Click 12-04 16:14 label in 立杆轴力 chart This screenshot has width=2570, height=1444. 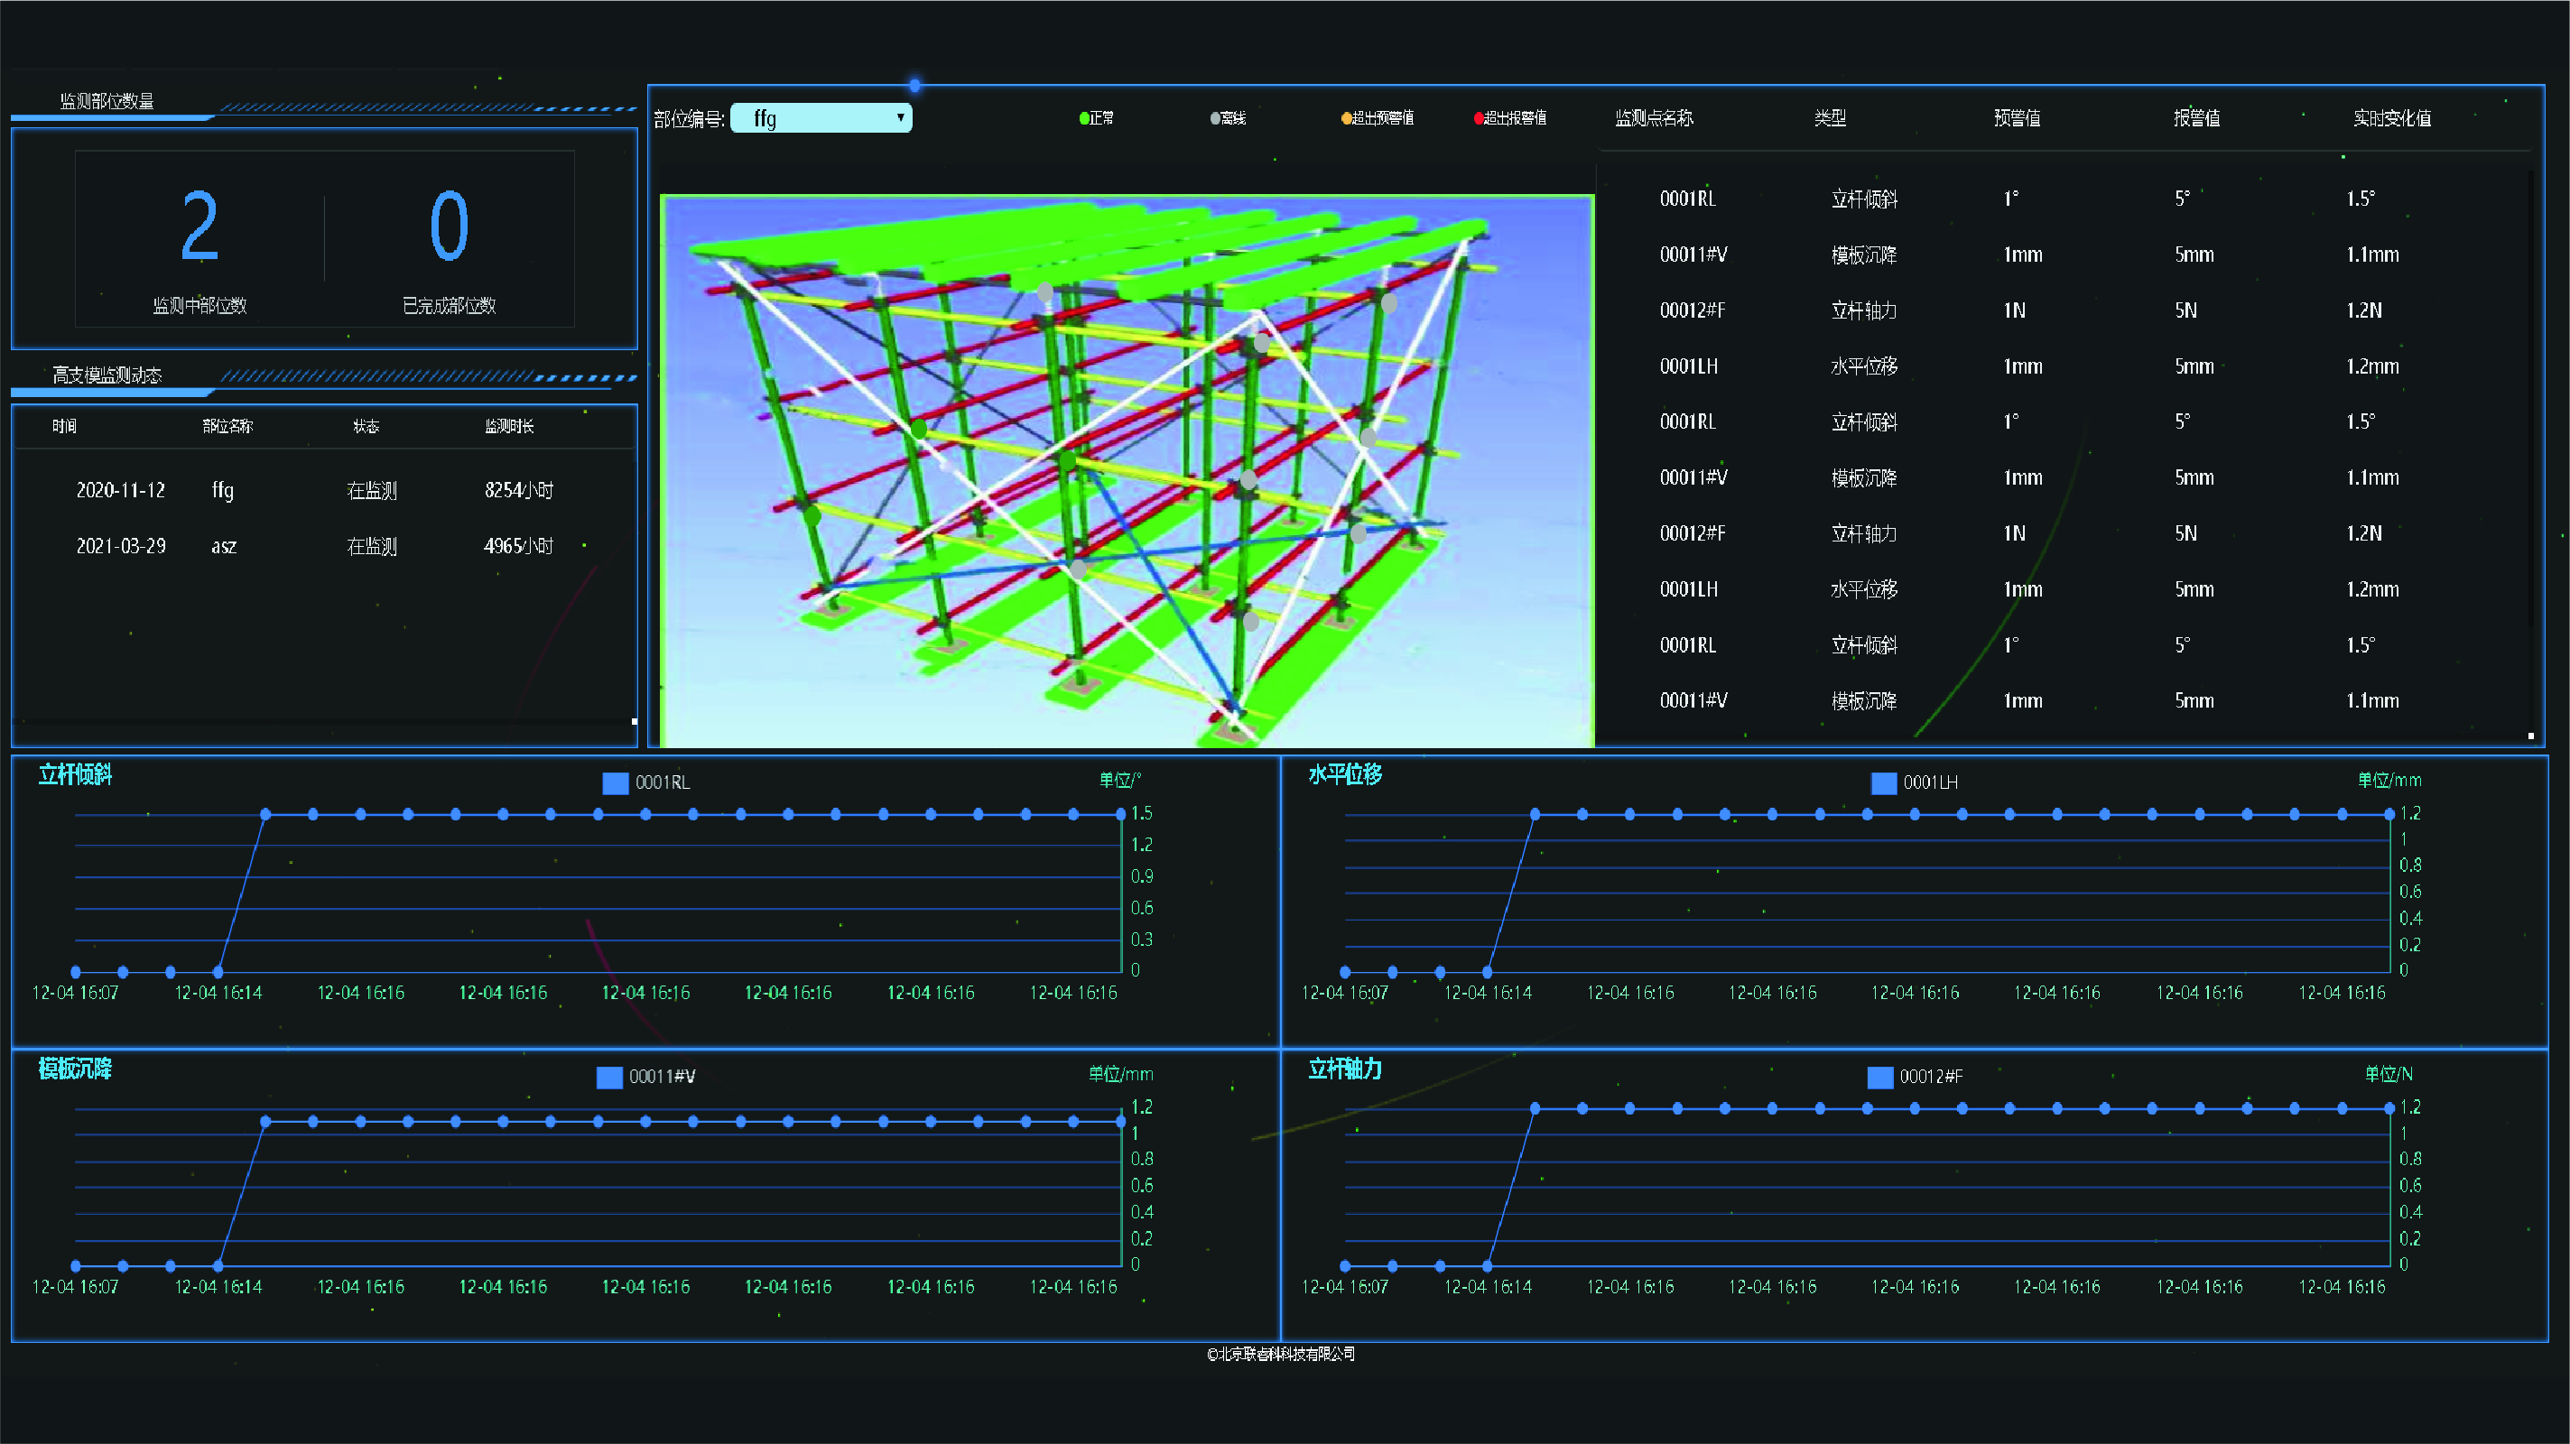pyautogui.click(x=1488, y=1288)
